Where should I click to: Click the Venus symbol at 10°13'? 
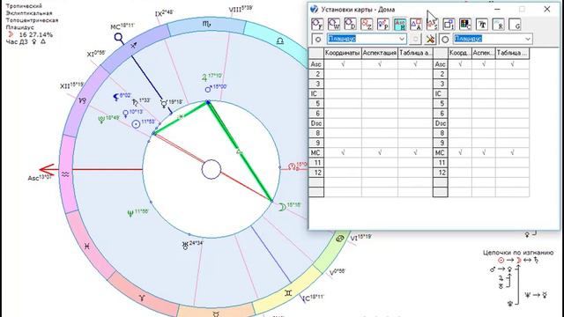coord(125,114)
